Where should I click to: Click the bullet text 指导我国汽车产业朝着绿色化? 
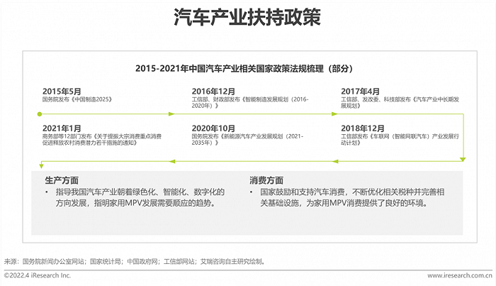[x=140, y=197]
